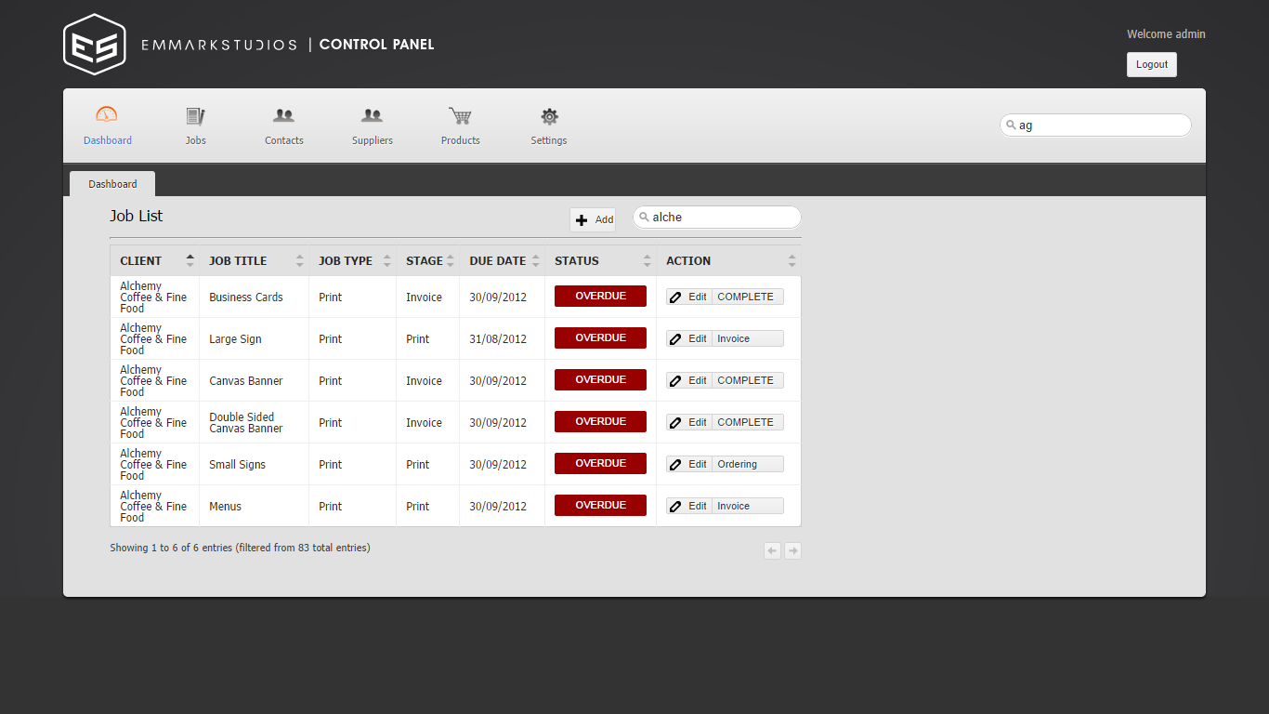Mark Canvas Banner job as COMPLETE
This screenshot has height=714, width=1269.
(746, 381)
